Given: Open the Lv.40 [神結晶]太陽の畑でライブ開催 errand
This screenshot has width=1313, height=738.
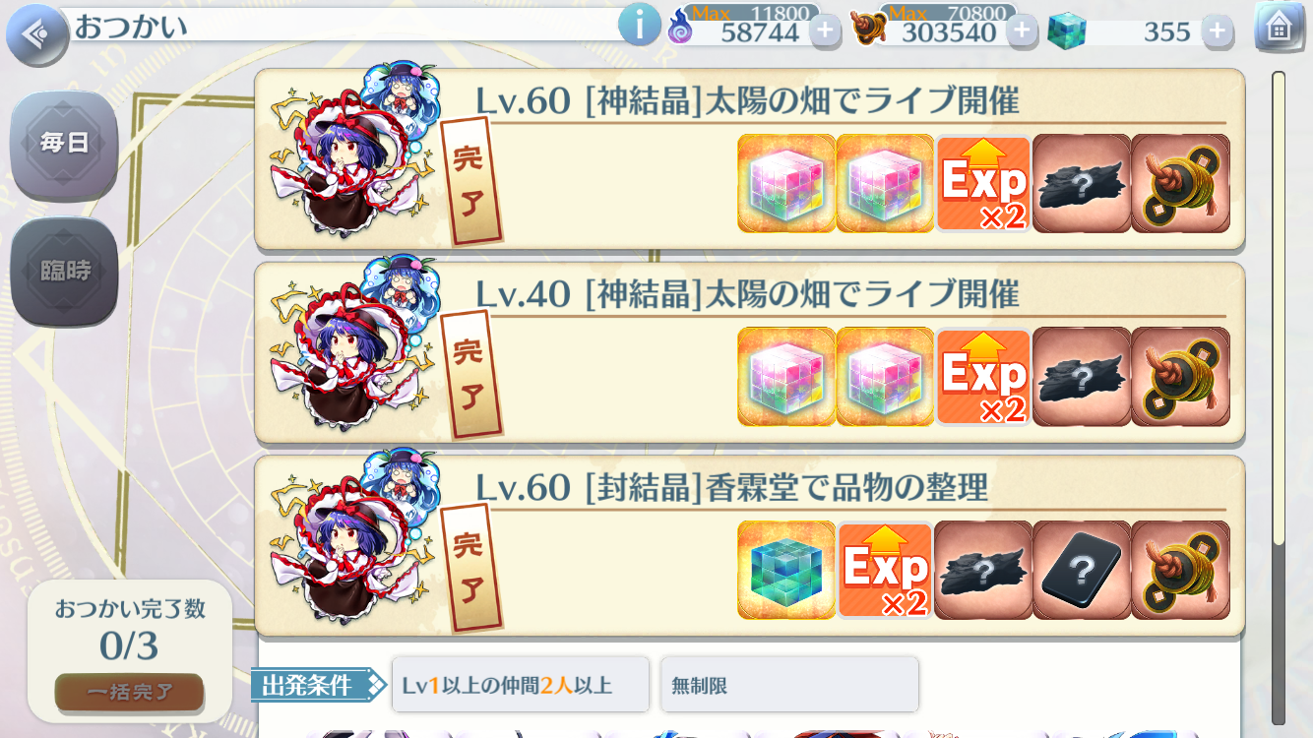Looking at the screenshot, I should [x=750, y=352].
